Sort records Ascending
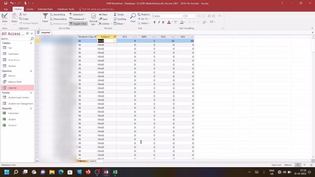Image resolution: width=315 pixels, height=177 pixels. point(58,15)
